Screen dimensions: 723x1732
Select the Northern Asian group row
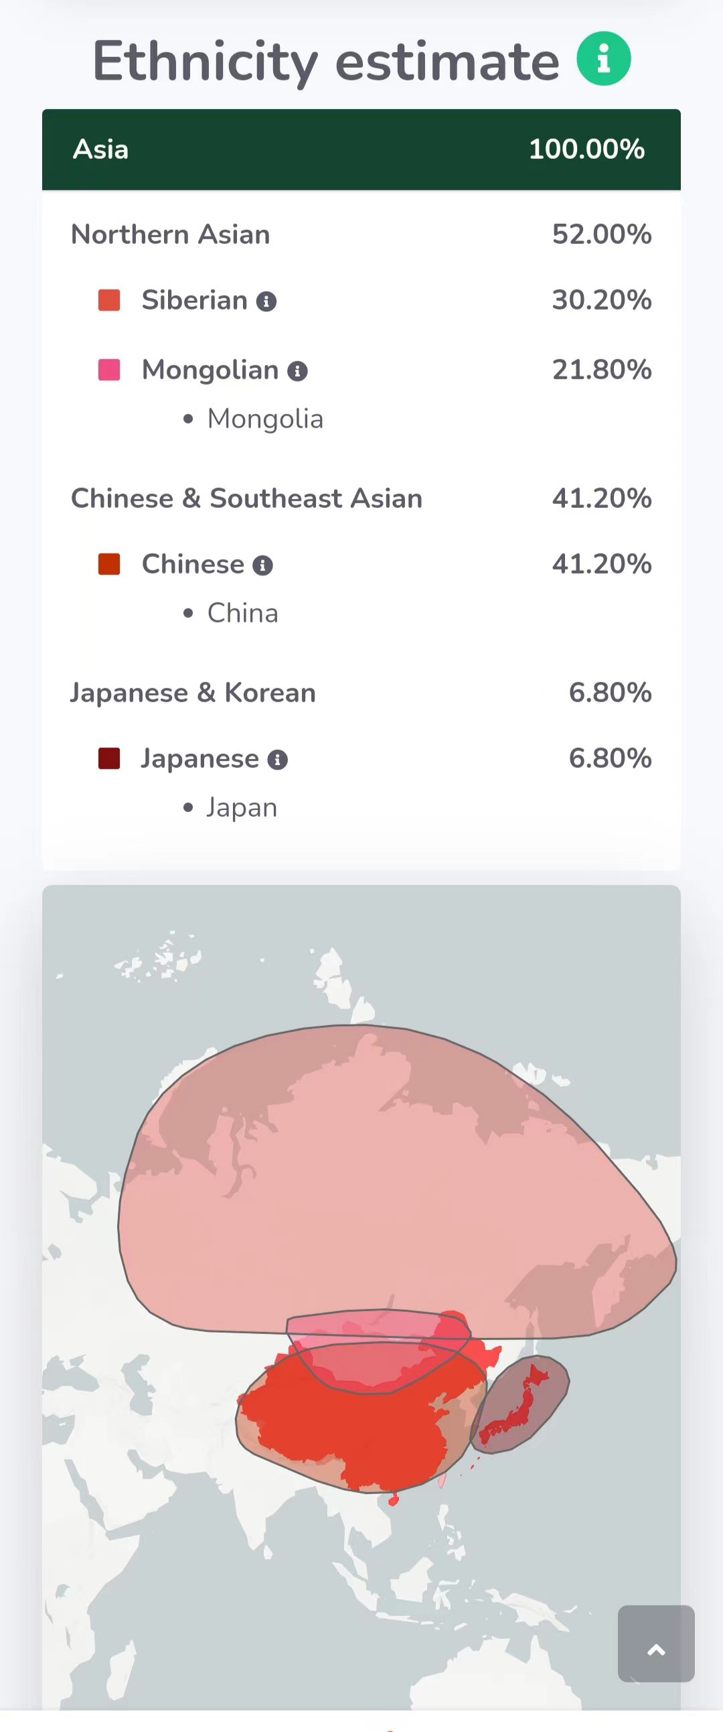(361, 234)
